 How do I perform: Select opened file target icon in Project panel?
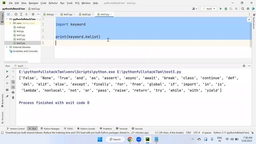tap(16, 14)
